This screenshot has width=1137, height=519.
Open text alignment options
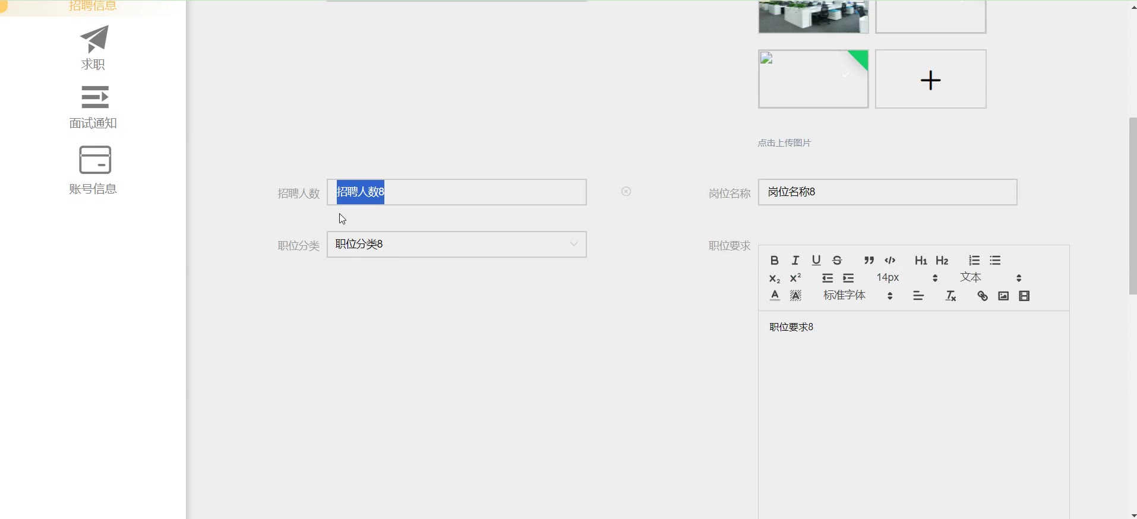(x=918, y=296)
